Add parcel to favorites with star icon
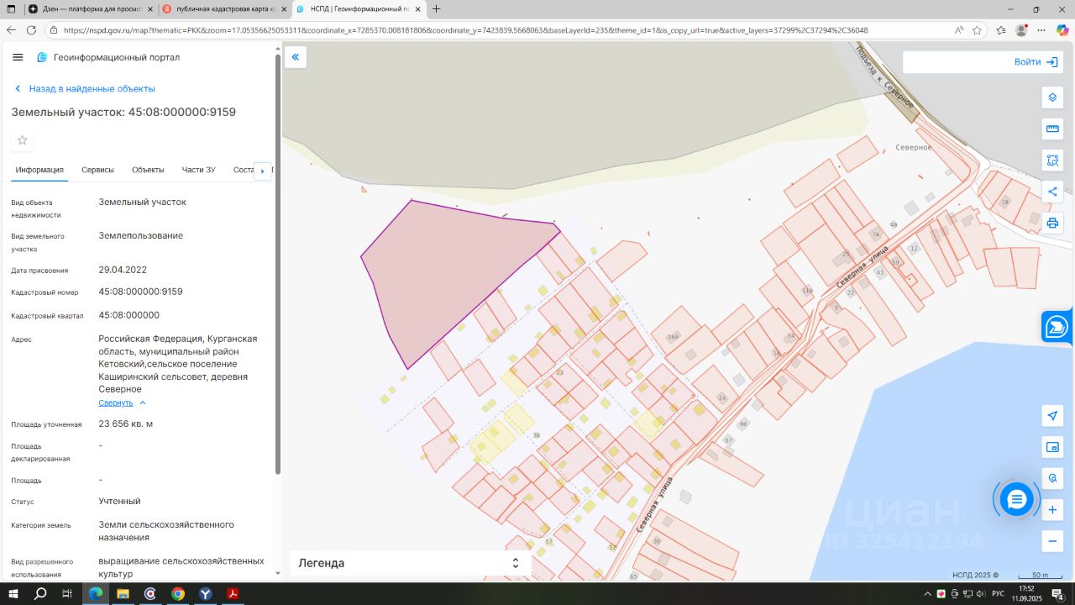 click(x=23, y=140)
